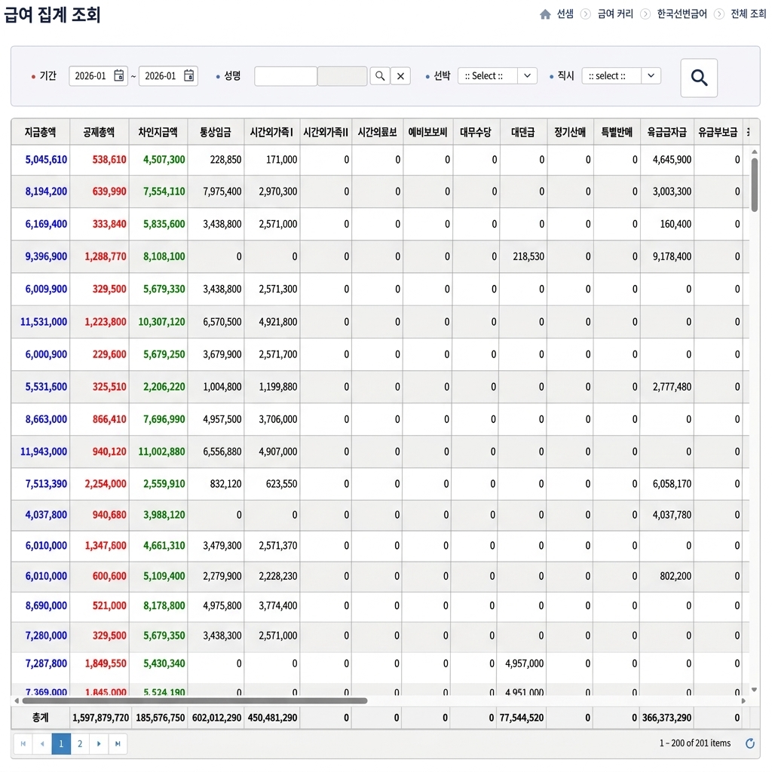Click the vertical scrollbar thumb of the grid
The image size is (772, 772).
click(x=754, y=185)
